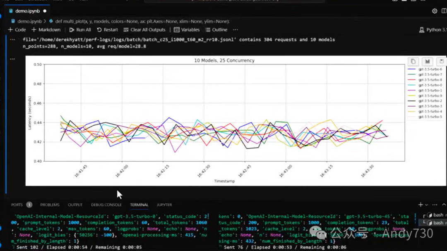Click the n_points=288 output line

84,46
